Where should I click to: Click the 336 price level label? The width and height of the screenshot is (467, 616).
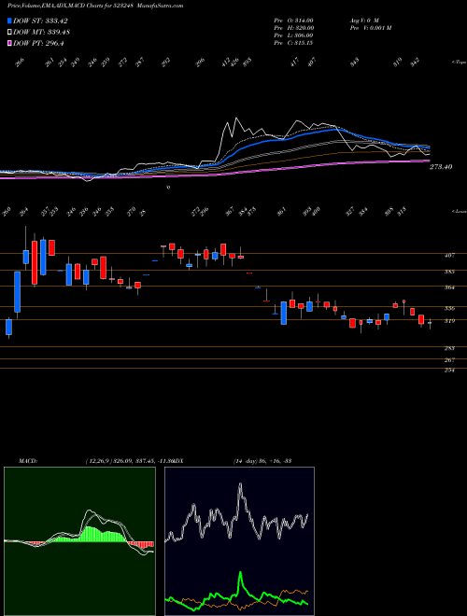(450, 308)
